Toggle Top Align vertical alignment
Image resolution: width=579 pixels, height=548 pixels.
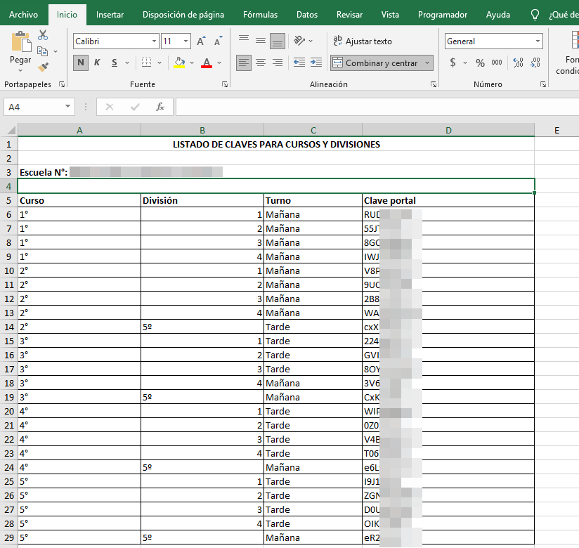tap(243, 40)
